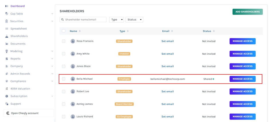Open Spreadsheet menu item
This screenshot has height=122, width=269.
pyautogui.click(x=19, y=29)
